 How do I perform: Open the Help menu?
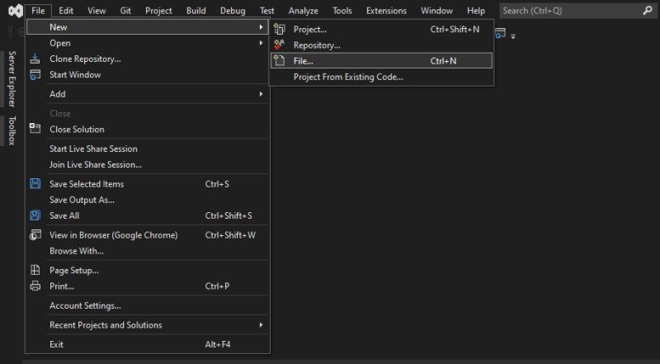pos(476,11)
